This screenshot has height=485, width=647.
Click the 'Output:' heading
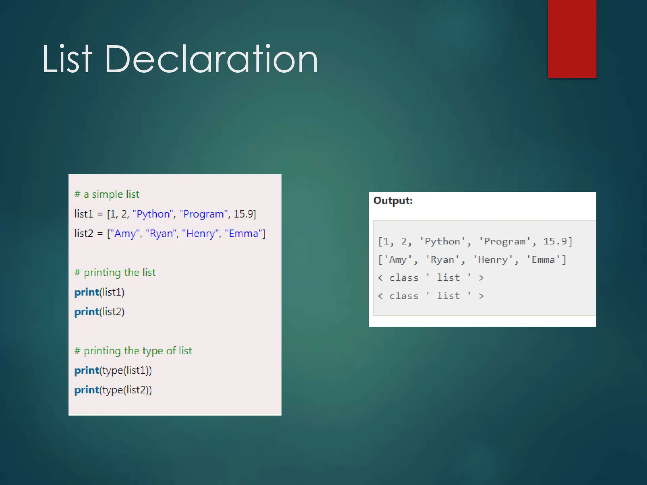(x=393, y=201)
